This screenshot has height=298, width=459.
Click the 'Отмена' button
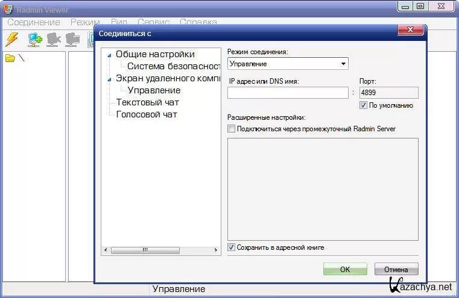[396, 269]
